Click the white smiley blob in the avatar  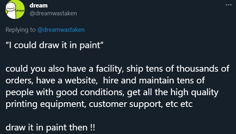[x=12, y=11]
